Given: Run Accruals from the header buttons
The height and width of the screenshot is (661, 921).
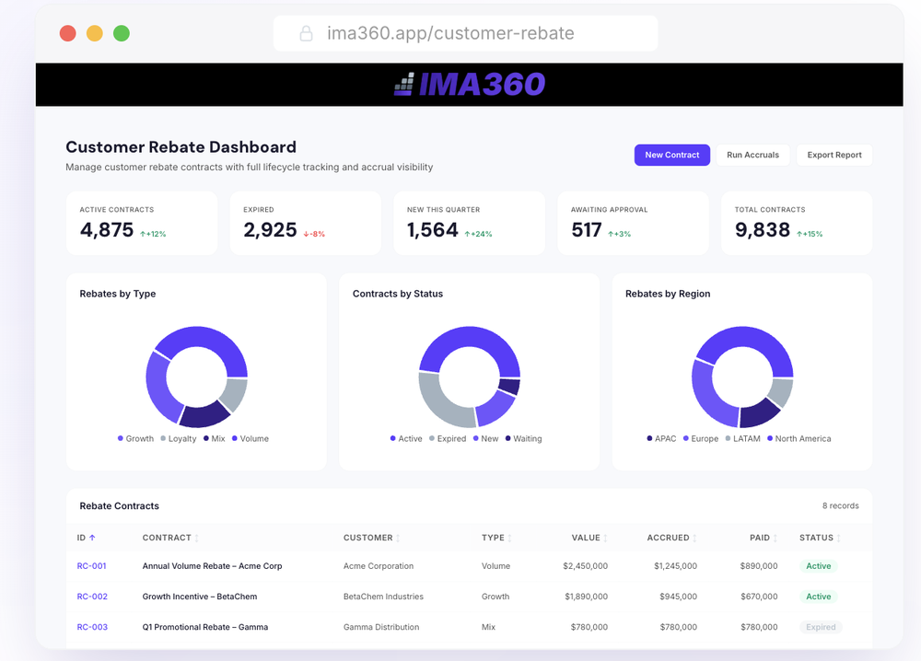Looking at the screenshot, I should click(x=753, y=155).
